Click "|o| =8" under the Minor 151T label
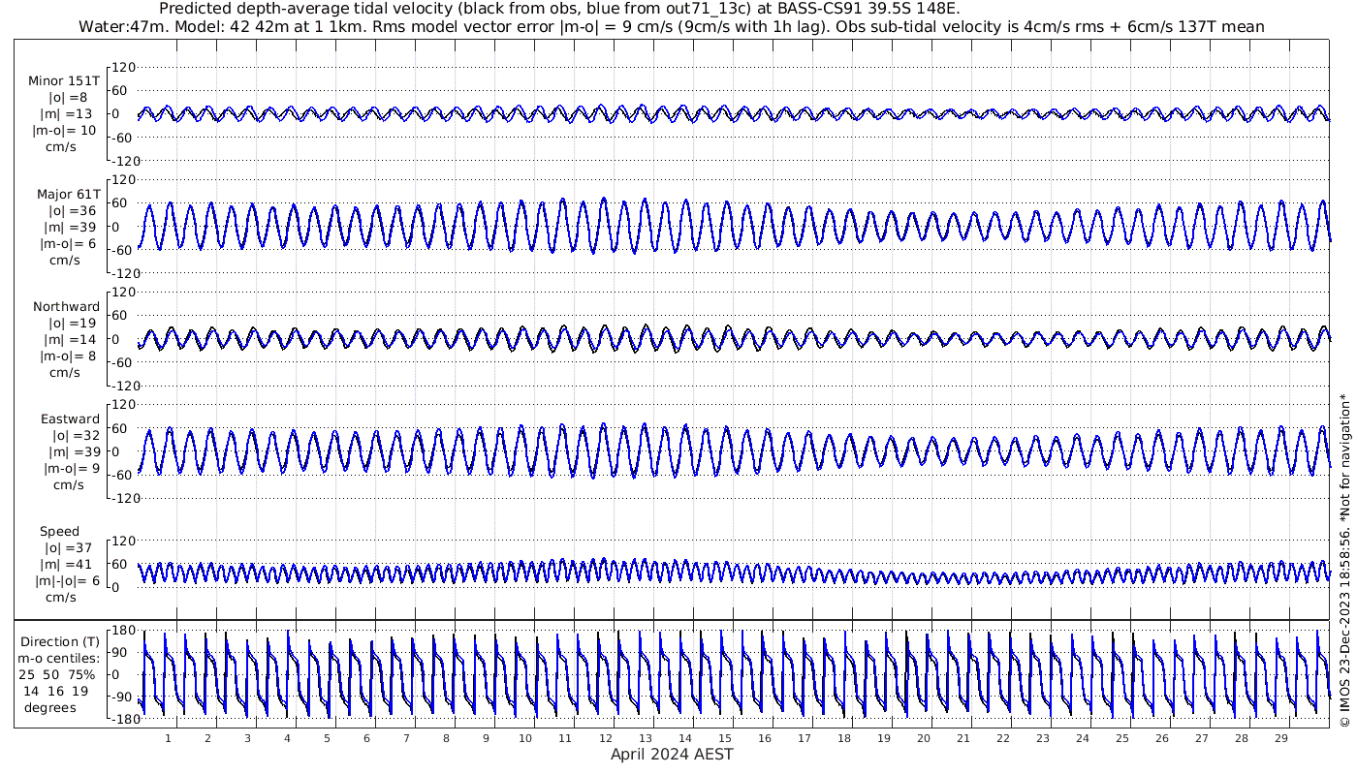Screen dimensions: 1357x775 (69, 98)
